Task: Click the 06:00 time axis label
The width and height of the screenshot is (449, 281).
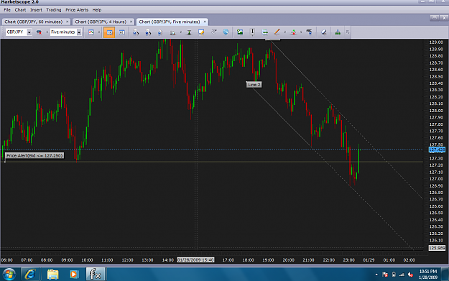Action: 7,260
